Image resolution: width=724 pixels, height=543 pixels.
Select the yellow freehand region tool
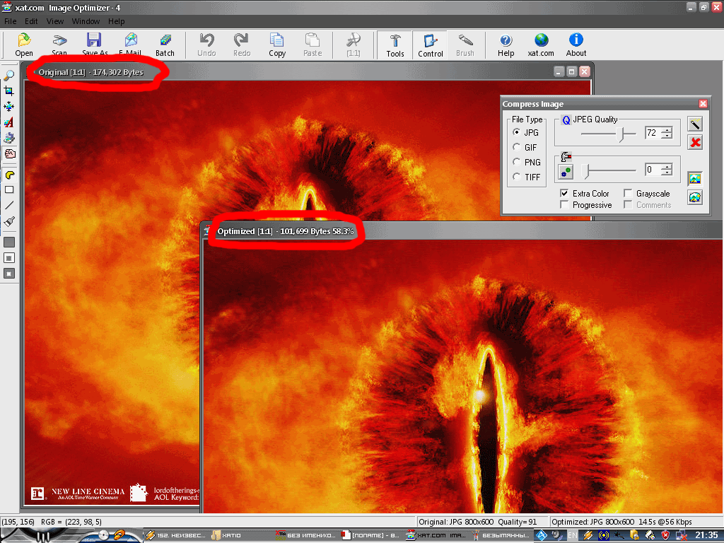(x=9, y=175)
